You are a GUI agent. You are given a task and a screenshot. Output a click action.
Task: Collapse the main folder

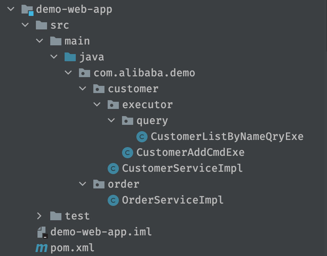point(39,41)
